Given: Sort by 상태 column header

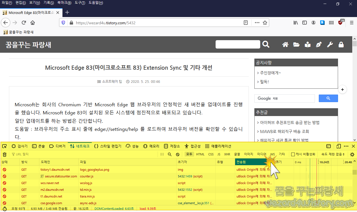Looking at the screenshot, I should tap(10, 162).
